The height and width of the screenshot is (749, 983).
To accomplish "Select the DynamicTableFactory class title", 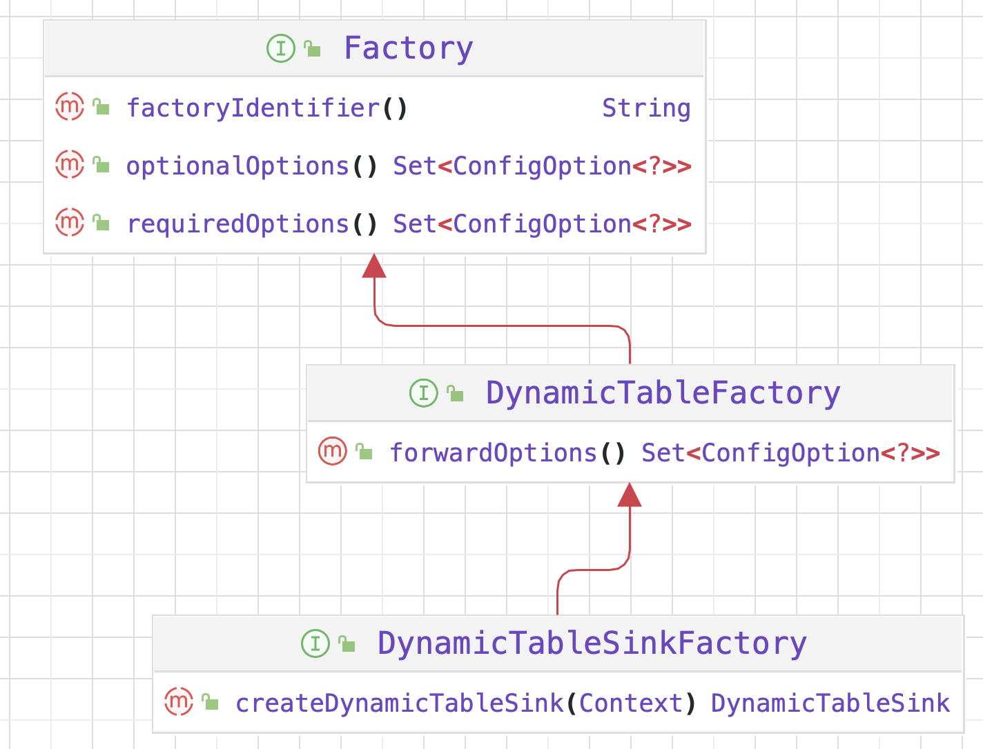I will [x=663, y=393].
